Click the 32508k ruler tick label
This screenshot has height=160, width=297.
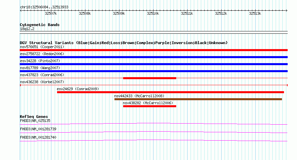coord(85,13)
